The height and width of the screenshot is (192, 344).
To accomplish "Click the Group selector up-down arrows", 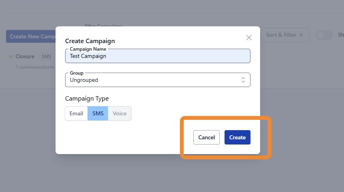I will coord(243,80).
